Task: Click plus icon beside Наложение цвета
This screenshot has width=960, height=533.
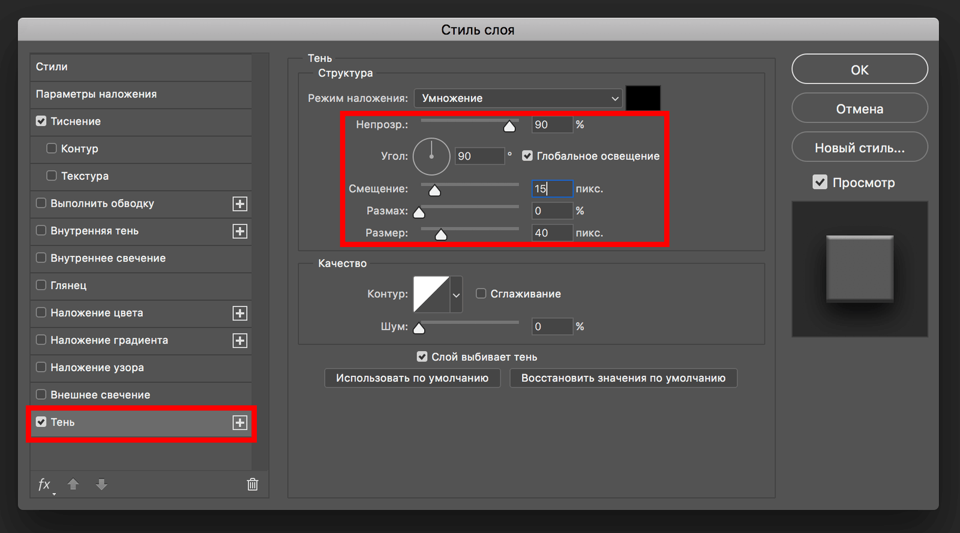Action: tap(240, 313)
